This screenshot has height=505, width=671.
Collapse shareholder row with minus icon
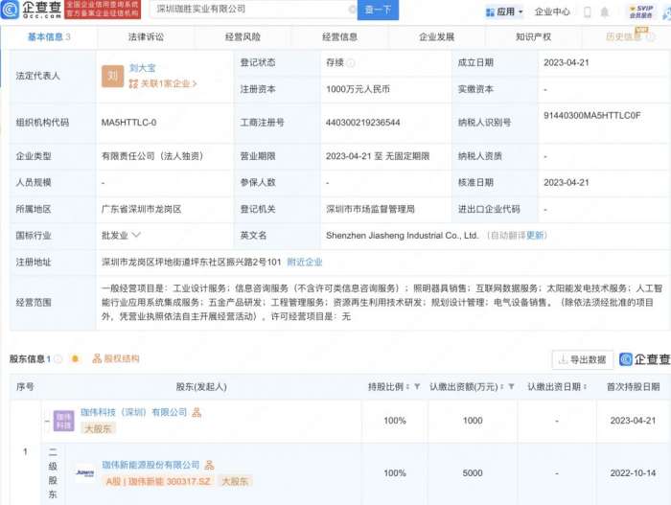[47, 421]
